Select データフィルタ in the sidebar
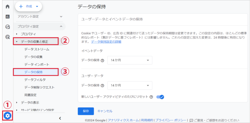This screenshot has width=250, height=123. (35, 80)
